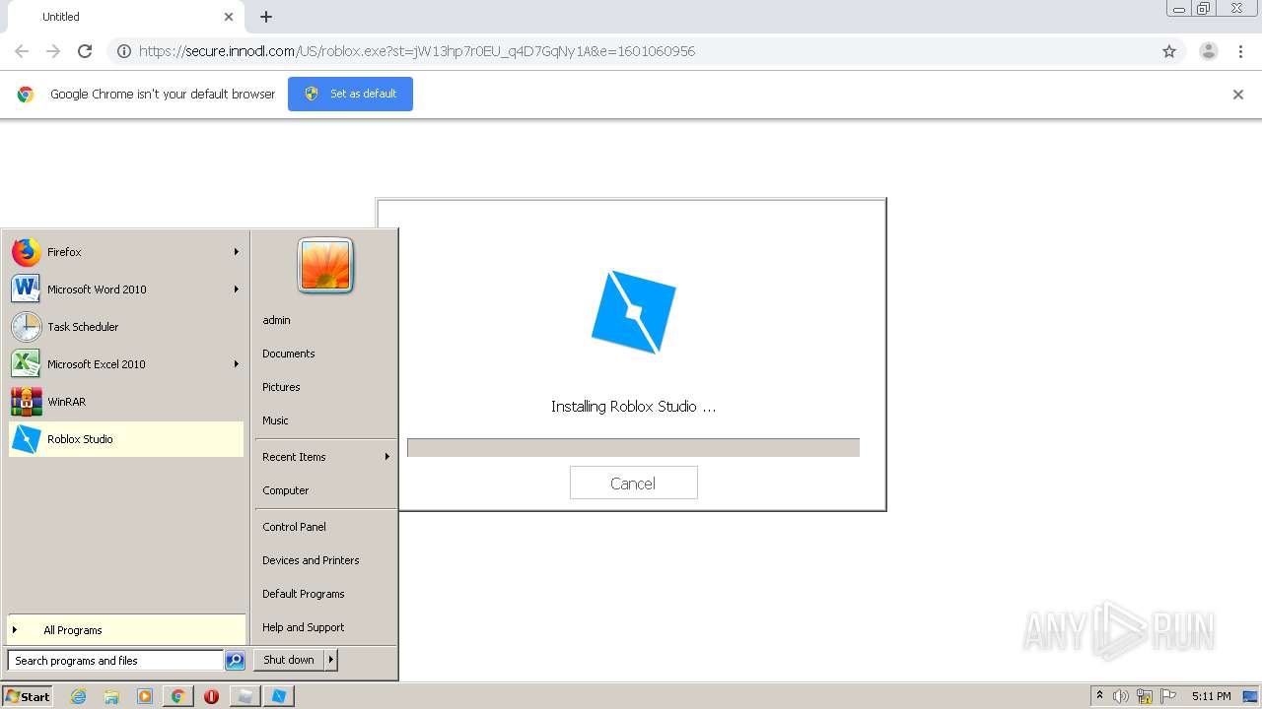Open the network status tray icon
1262x709 pixels.
click(1145, 696)
